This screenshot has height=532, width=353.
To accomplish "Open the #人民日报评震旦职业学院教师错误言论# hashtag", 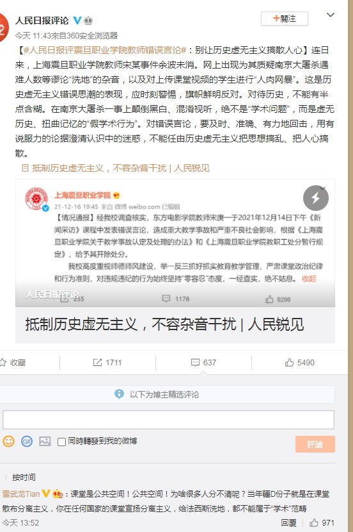I will coord(105,50).
